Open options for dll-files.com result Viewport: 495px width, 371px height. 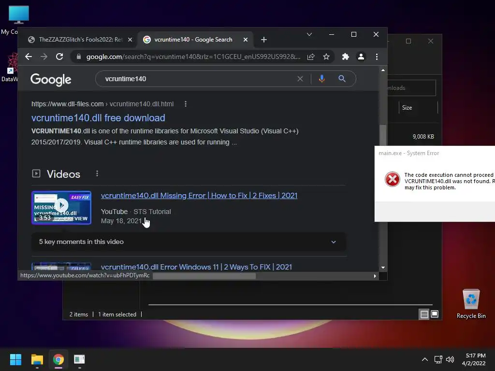click(x=186, y=104)
